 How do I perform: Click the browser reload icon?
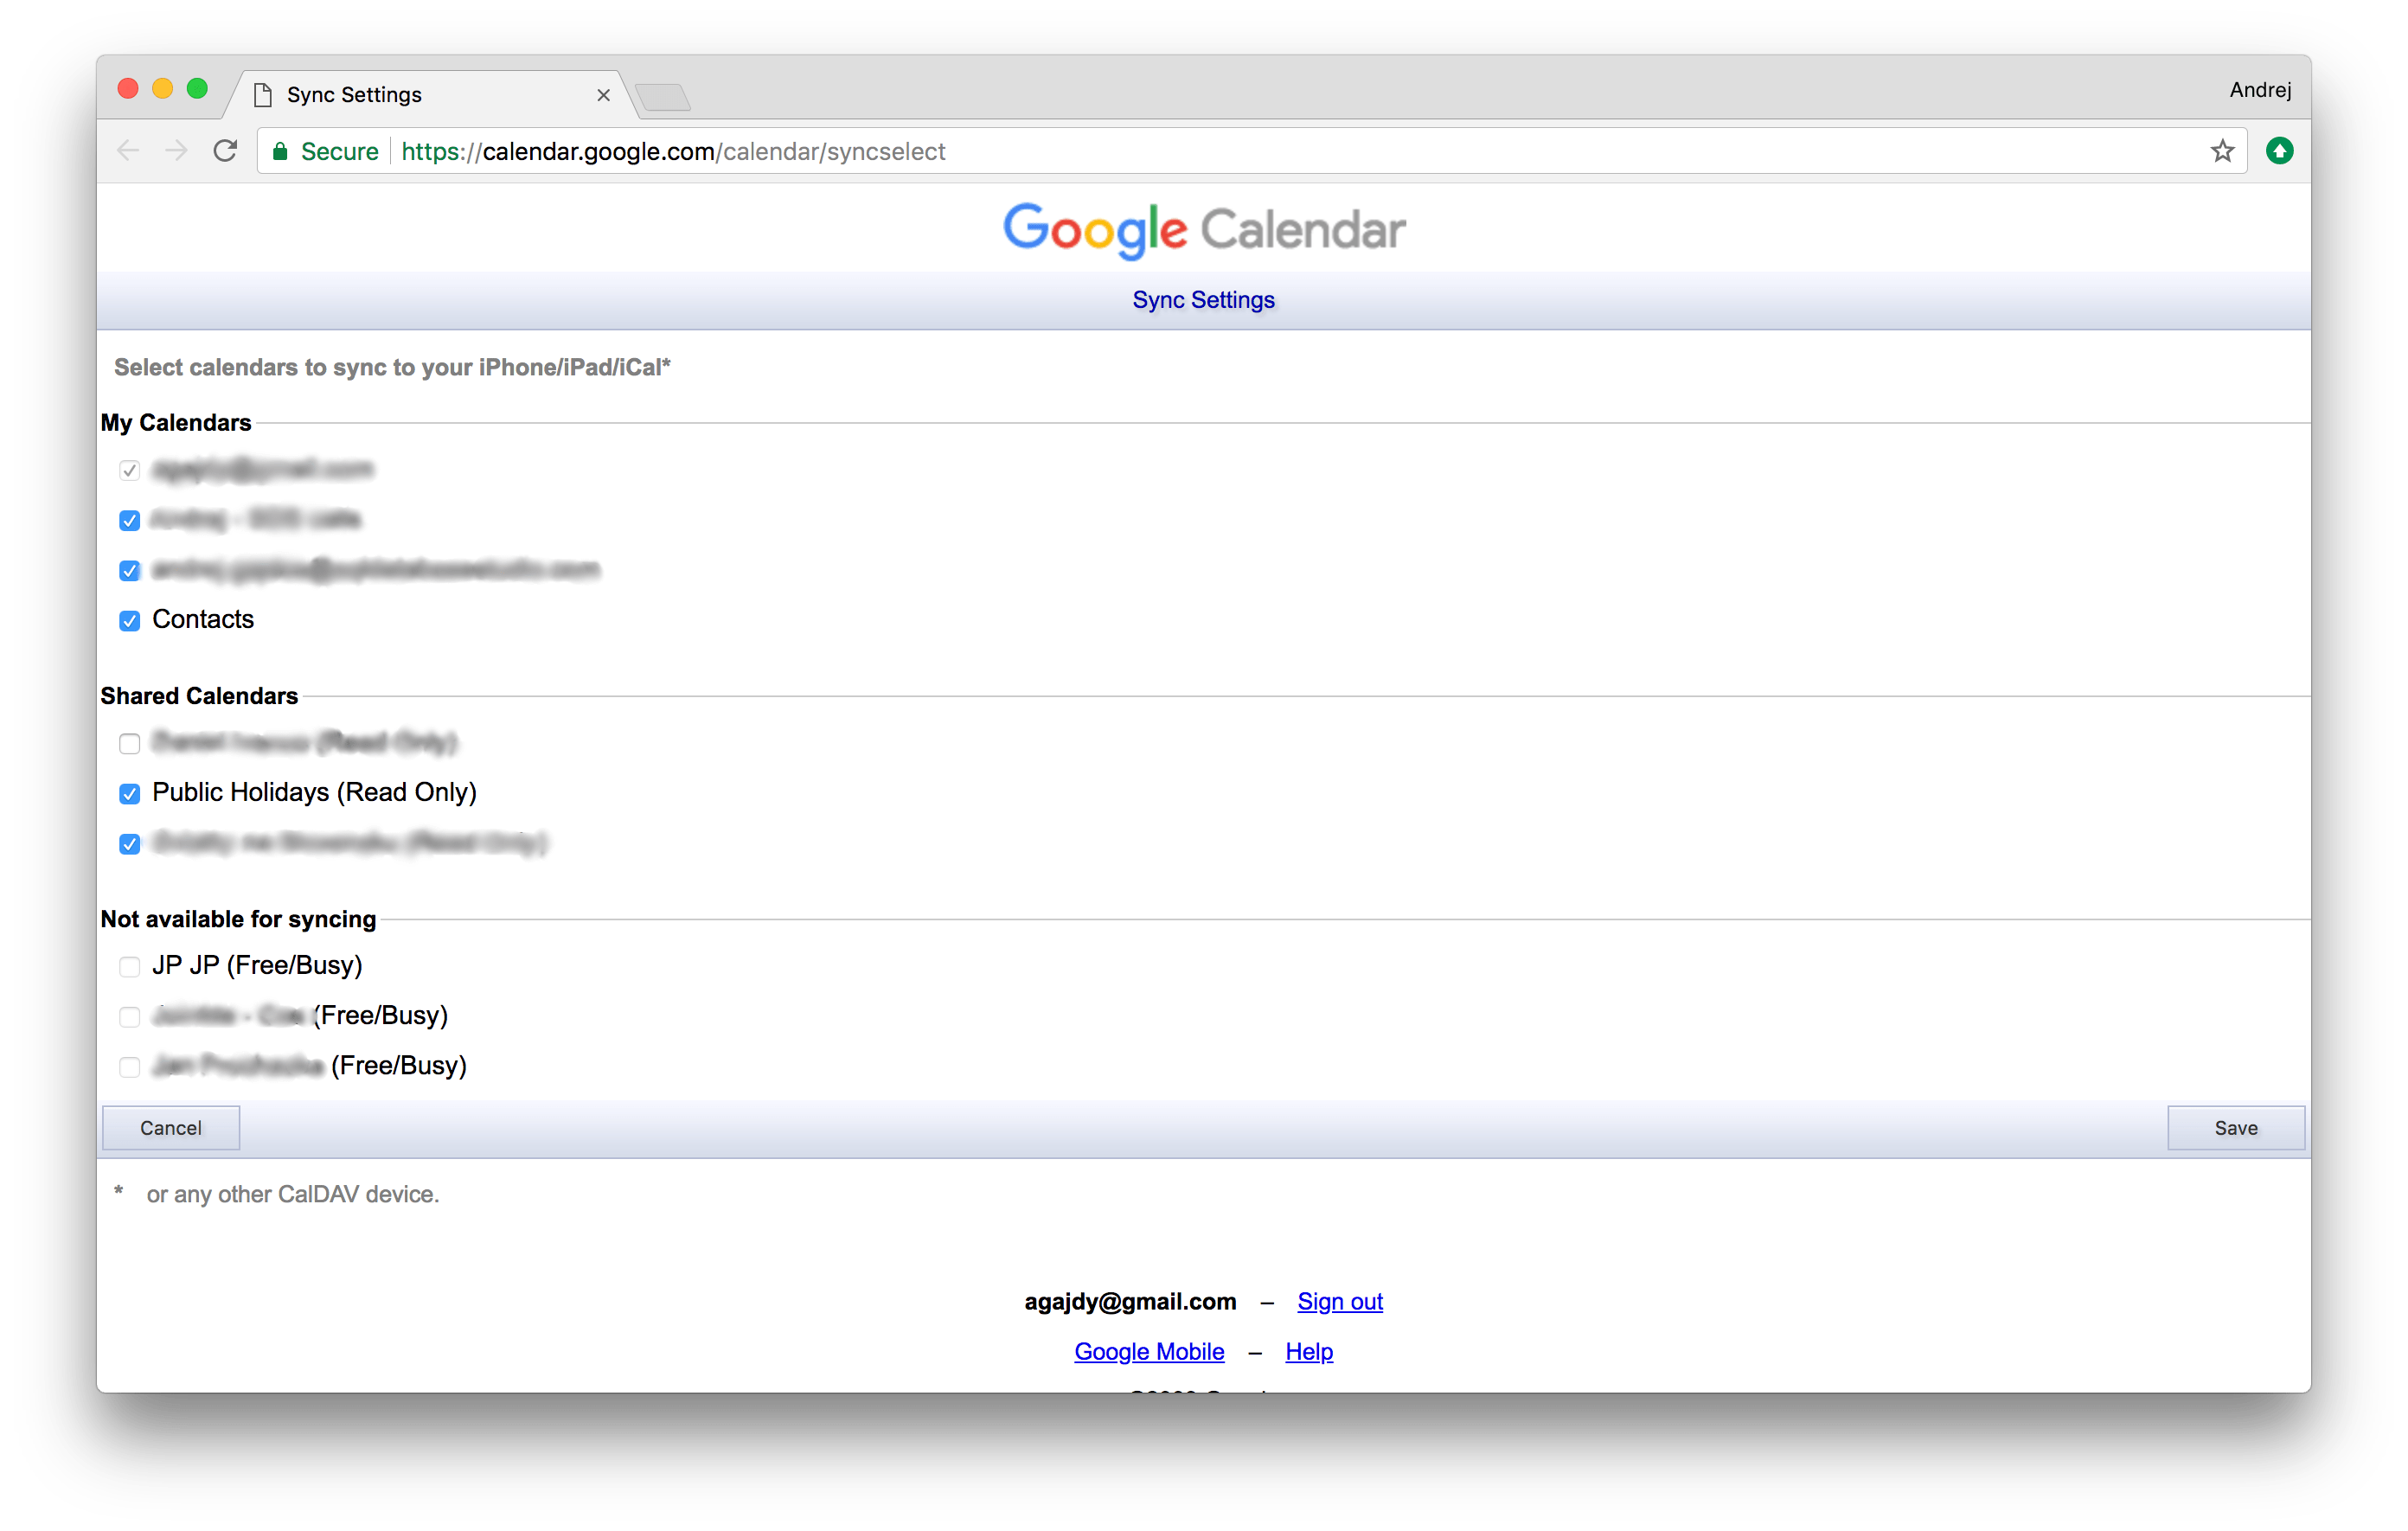coord(225,151)
